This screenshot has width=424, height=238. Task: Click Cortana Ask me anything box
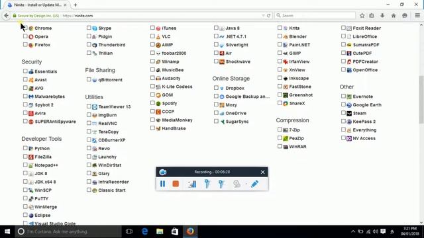pyautogui.click(x=68, y=231)
